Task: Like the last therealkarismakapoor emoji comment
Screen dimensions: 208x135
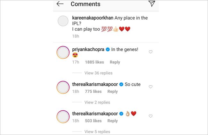Action: click(151, 116)
